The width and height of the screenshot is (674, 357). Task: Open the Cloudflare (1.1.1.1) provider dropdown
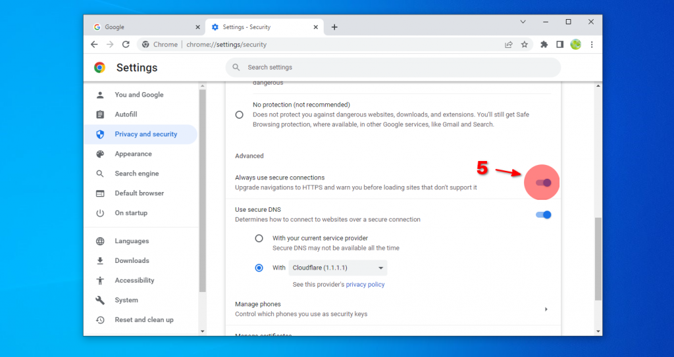tap(338, 268)
